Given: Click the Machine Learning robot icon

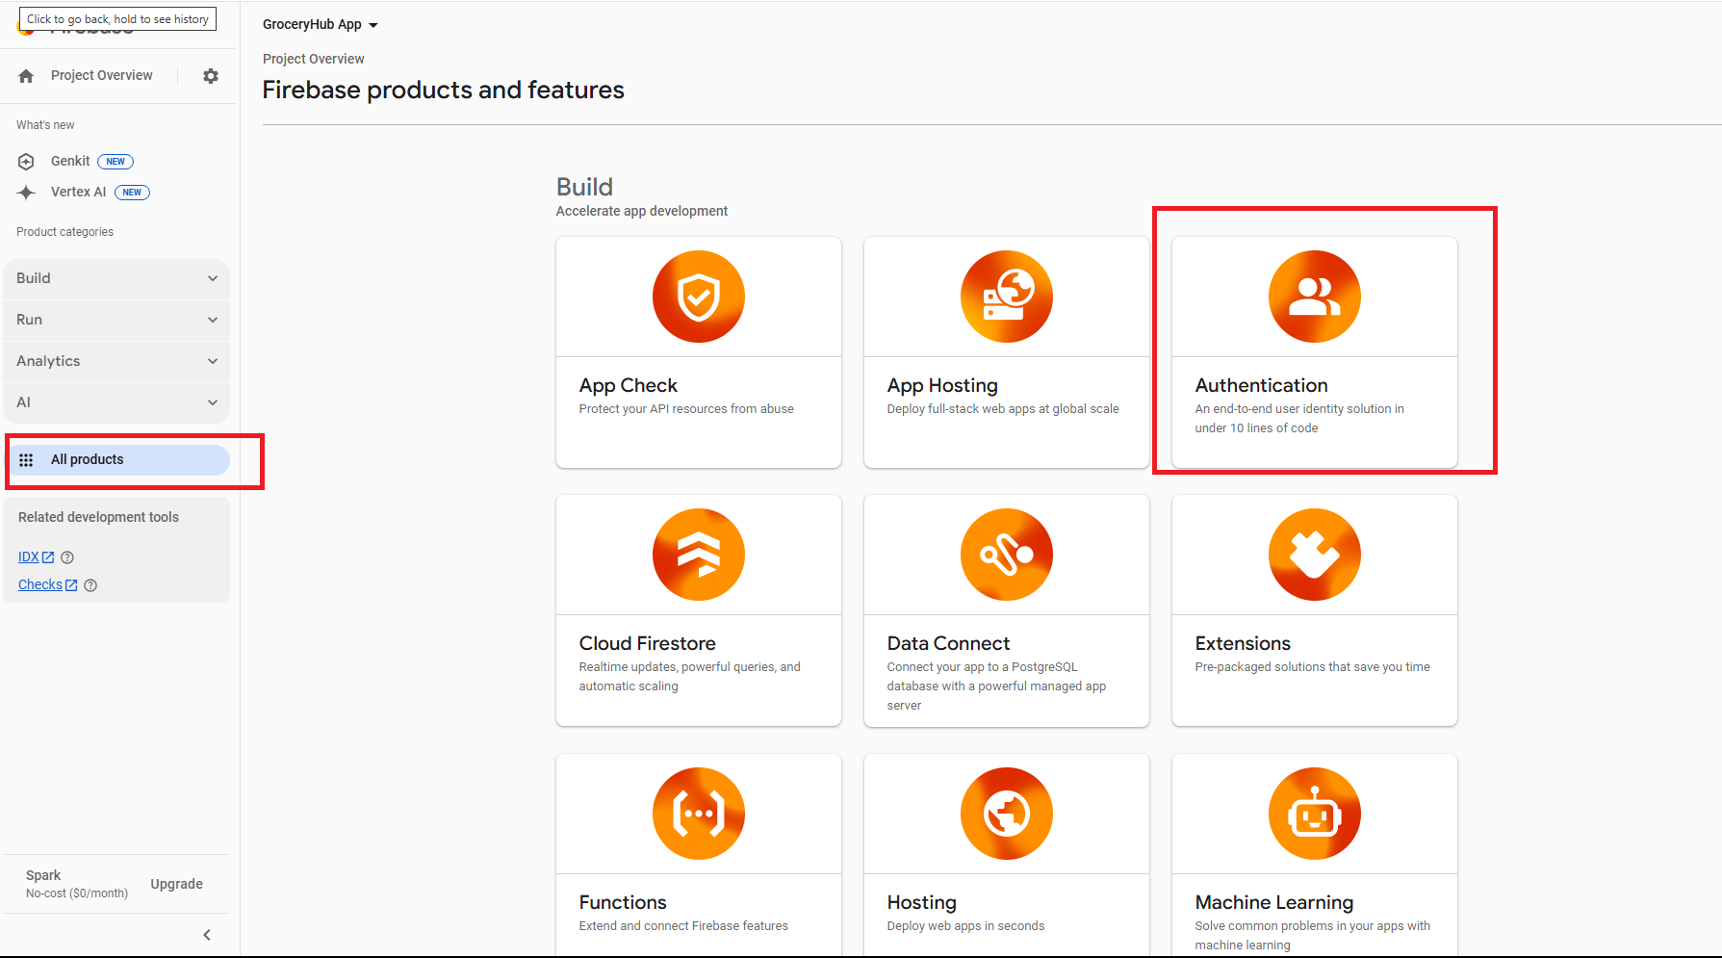Looking at the screenshot, I should coord(1315,814).
